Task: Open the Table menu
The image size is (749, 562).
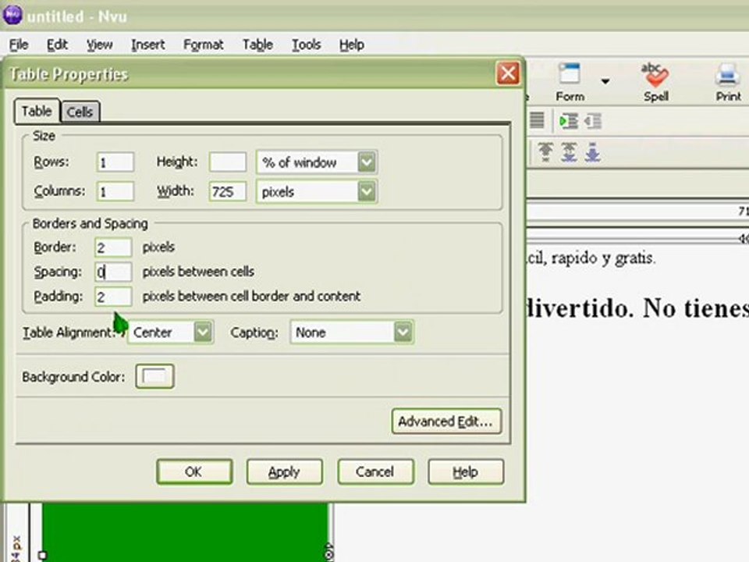Action: pyautogui.click(x=257, y=44)
